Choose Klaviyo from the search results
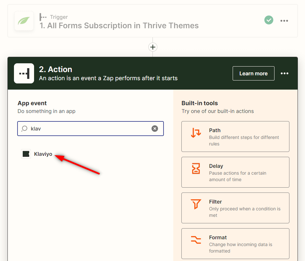 (x=43, y=154)
